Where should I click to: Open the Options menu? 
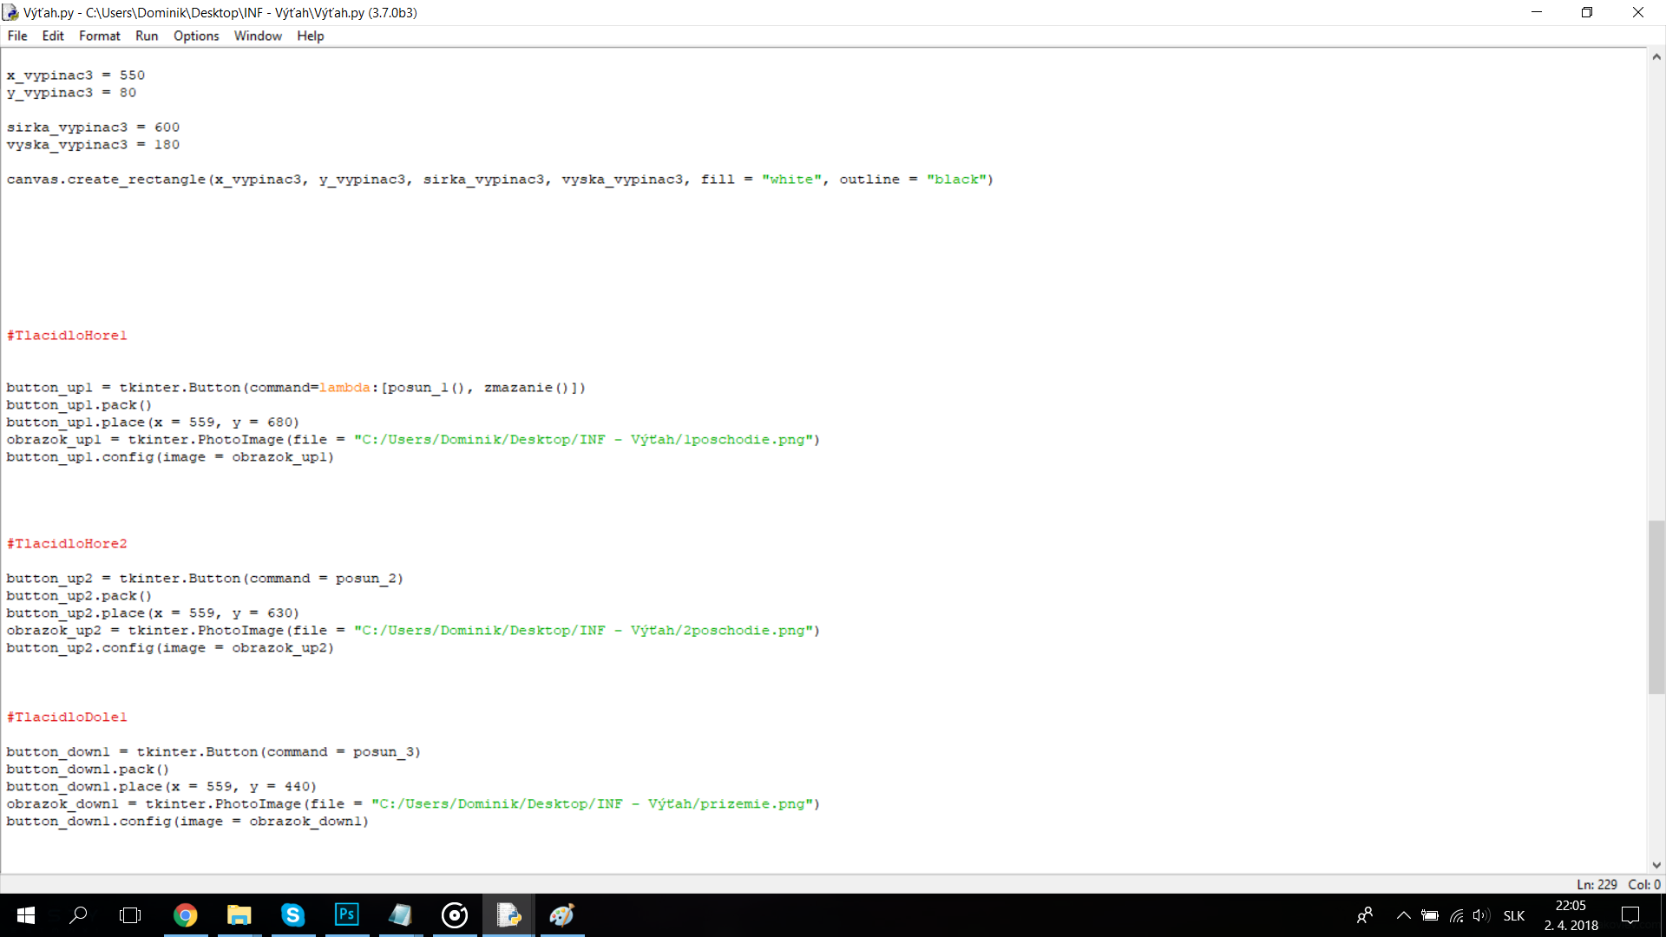coord(196,36)
